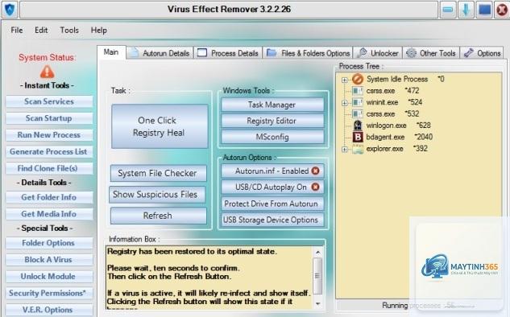Click the System Idle Process blocked icon

pos(358,79)
